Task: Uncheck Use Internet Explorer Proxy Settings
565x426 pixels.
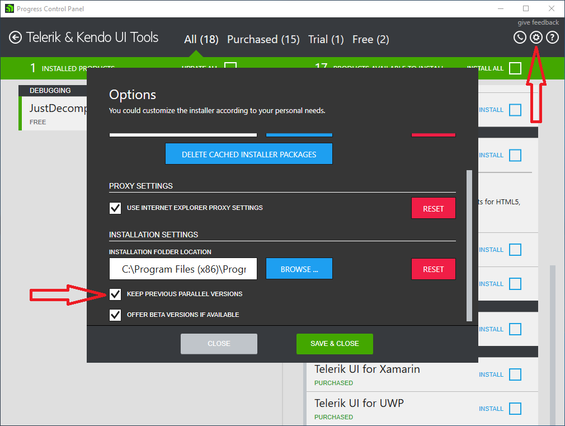Action: (115, 208)
